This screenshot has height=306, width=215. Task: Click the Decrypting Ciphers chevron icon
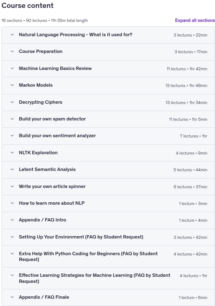(12, 102)
